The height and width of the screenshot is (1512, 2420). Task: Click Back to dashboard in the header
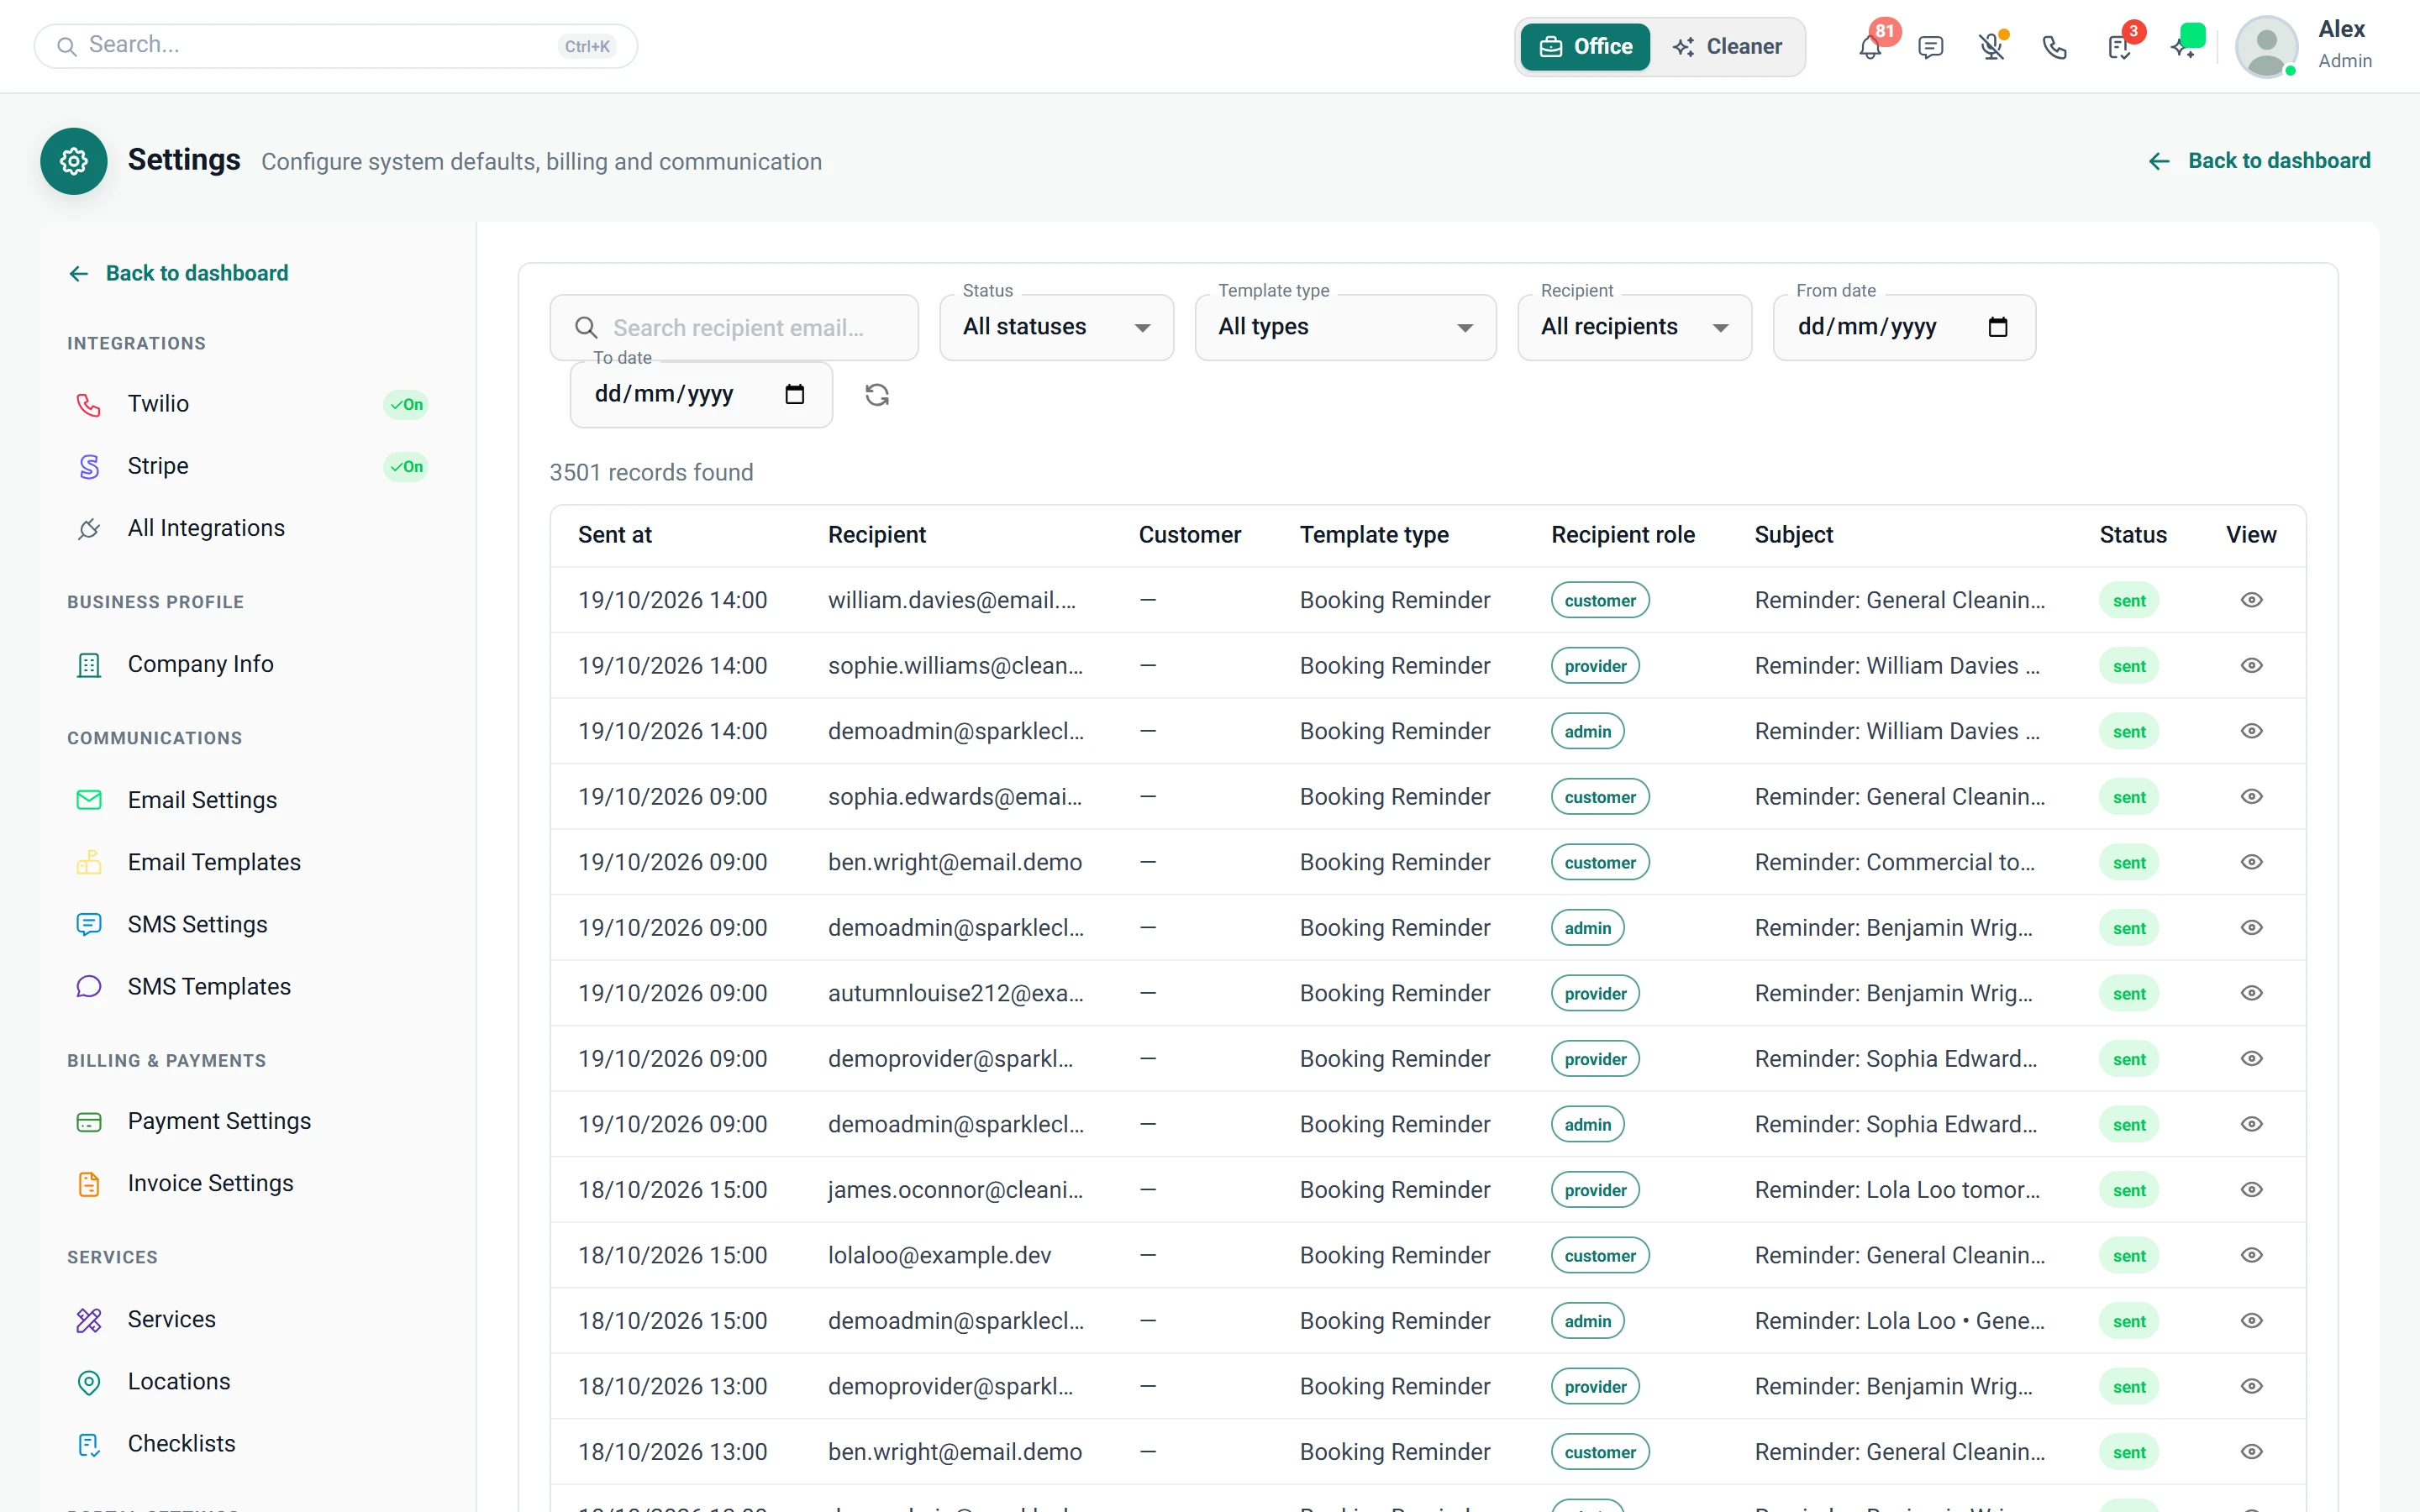point(2259,161)
